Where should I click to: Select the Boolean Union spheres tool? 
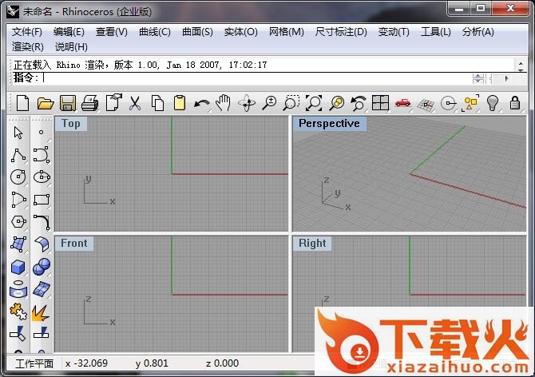42,267
